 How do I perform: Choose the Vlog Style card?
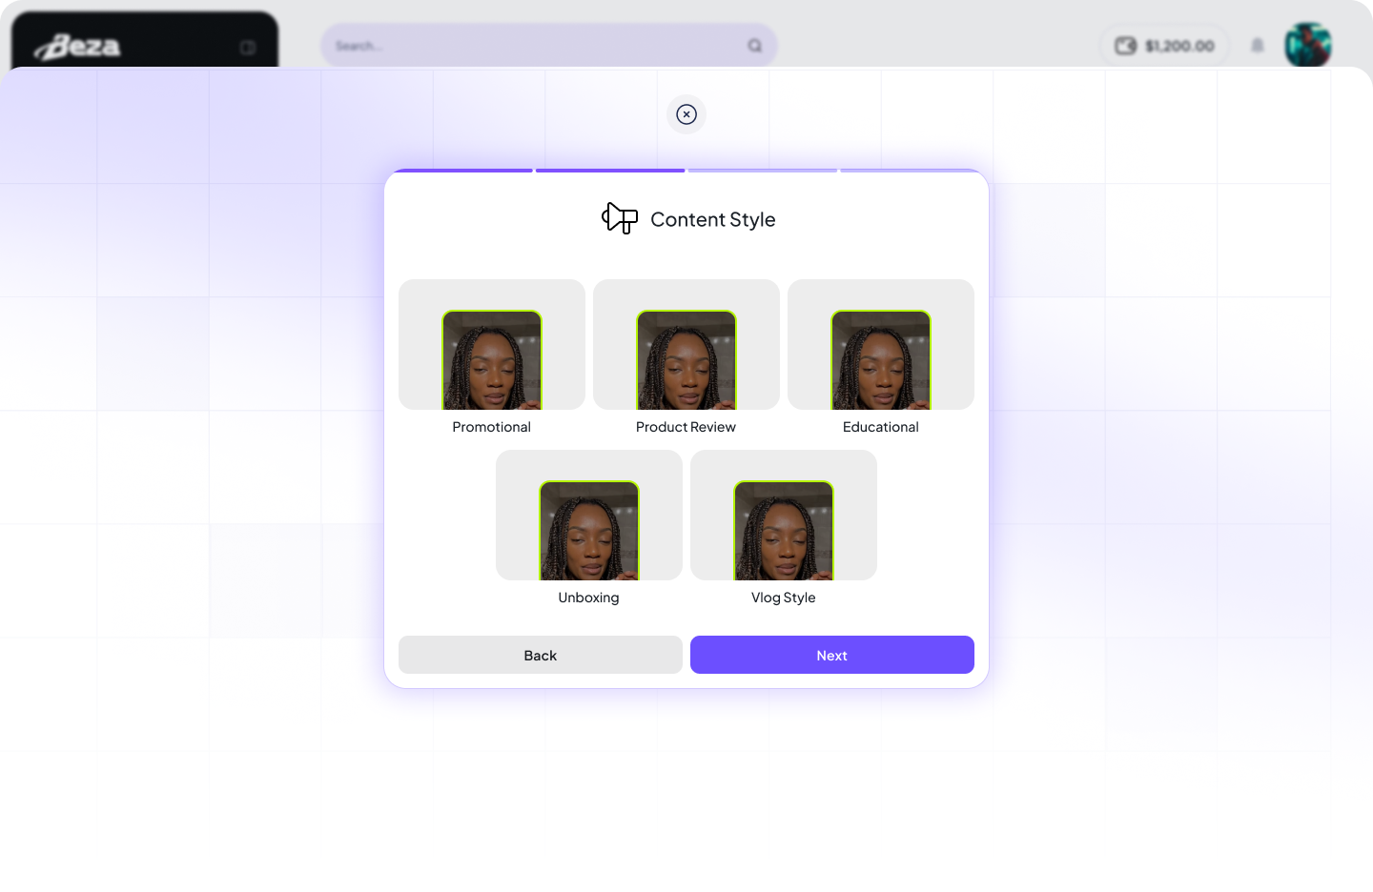pyautogui.click(x=784, y=528)
